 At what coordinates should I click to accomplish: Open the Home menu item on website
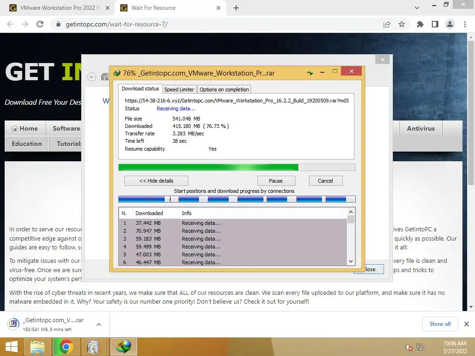tap(25, 128)
